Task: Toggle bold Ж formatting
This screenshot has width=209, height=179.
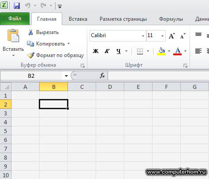Action: [96, 51]
